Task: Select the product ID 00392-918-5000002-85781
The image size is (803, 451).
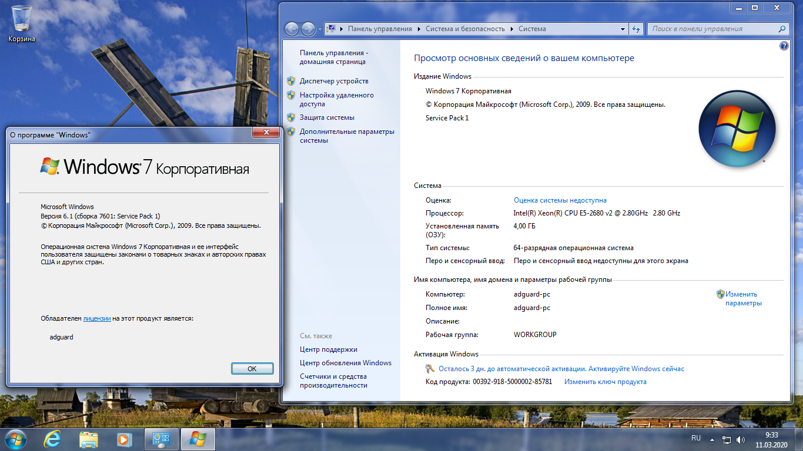Action: (x=512, y=382)
